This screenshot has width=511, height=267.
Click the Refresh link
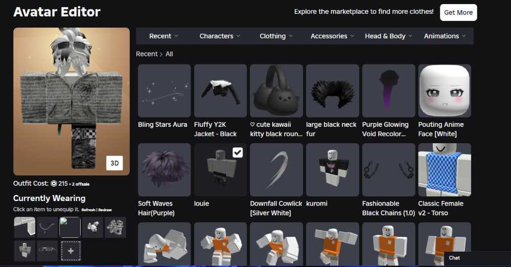tap(88, 210)
